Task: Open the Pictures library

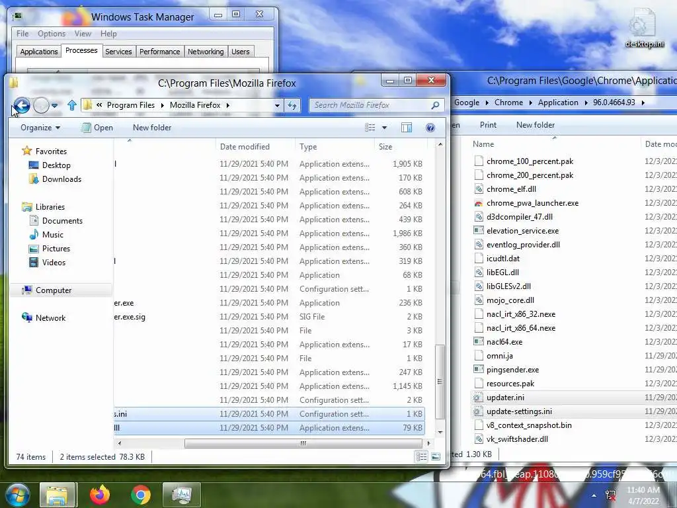Action: click(49, 249)
